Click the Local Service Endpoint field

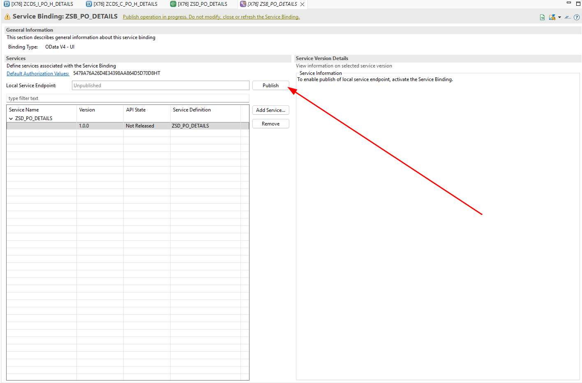click(161, 86)
